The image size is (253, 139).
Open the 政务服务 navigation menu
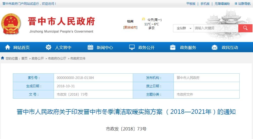pos(188,47)
